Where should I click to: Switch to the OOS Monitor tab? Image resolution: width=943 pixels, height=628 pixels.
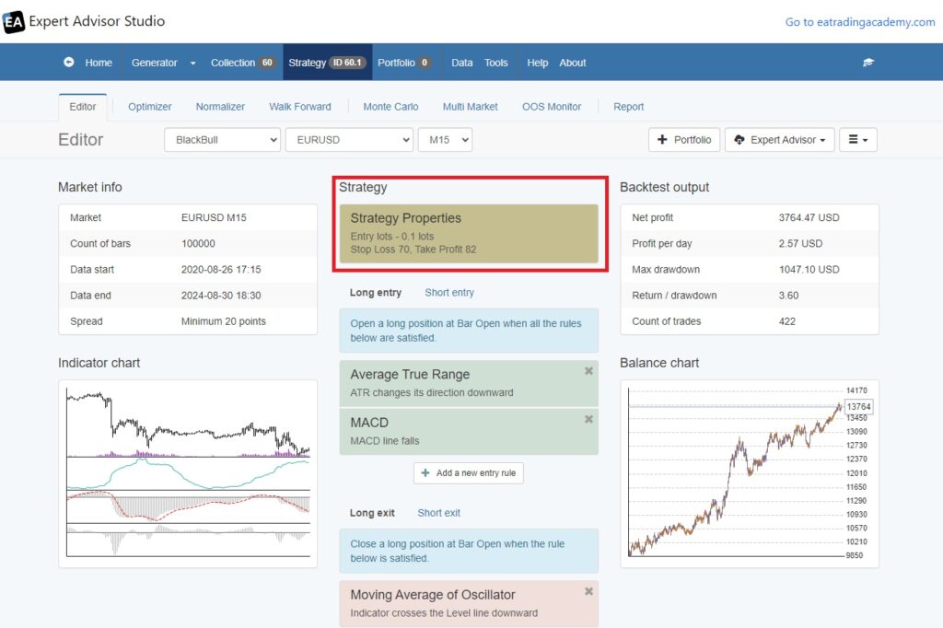coord(552,107)
